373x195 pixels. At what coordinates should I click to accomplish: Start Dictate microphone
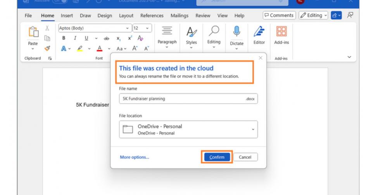(x=237, y=38)
